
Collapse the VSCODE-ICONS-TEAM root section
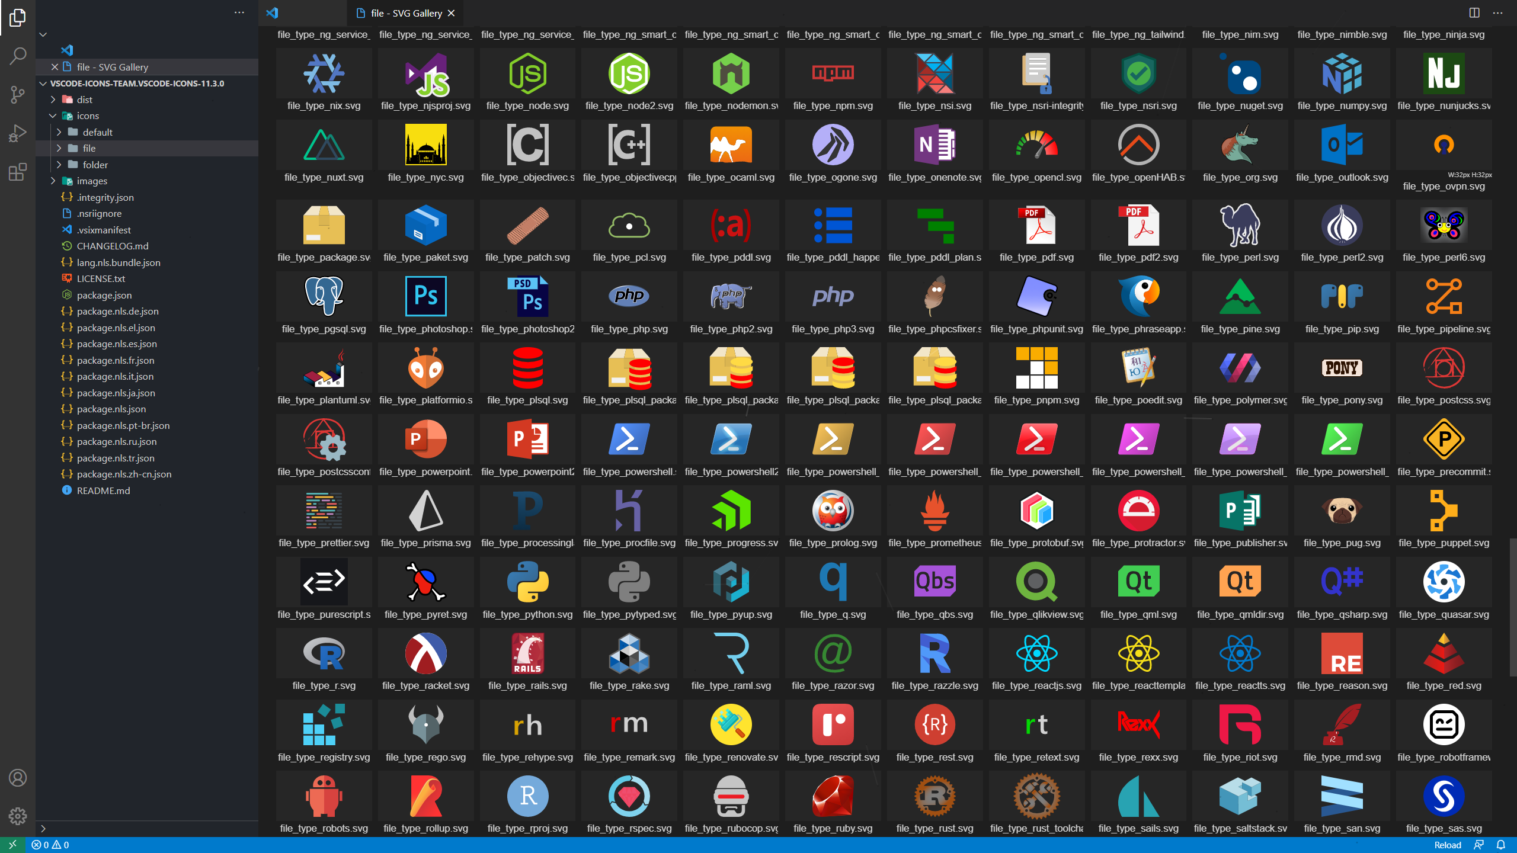pos(43,83)
